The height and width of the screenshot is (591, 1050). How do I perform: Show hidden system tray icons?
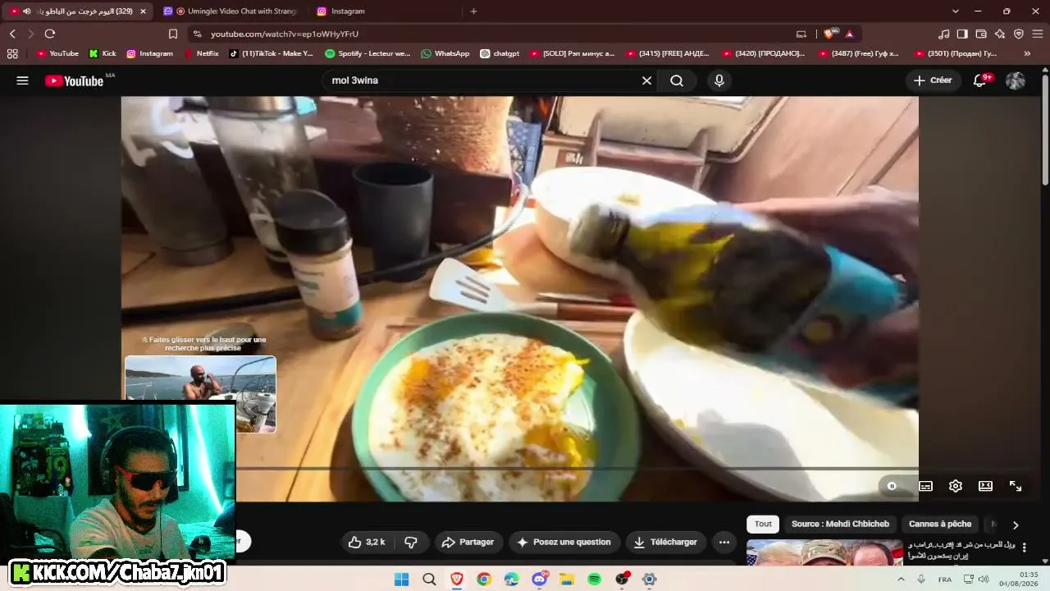click(902, 580)
